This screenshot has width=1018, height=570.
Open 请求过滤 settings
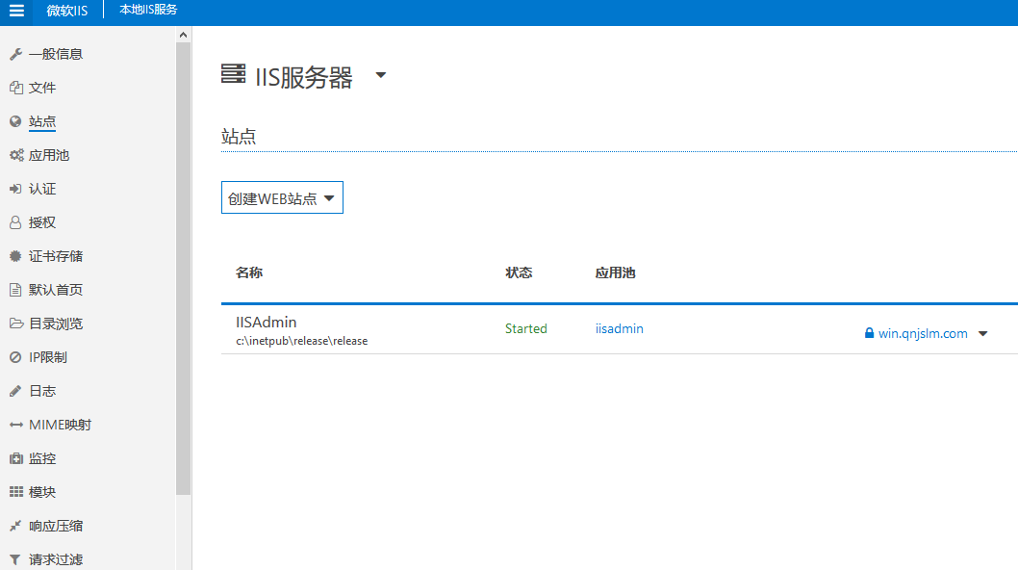(56, 559)
